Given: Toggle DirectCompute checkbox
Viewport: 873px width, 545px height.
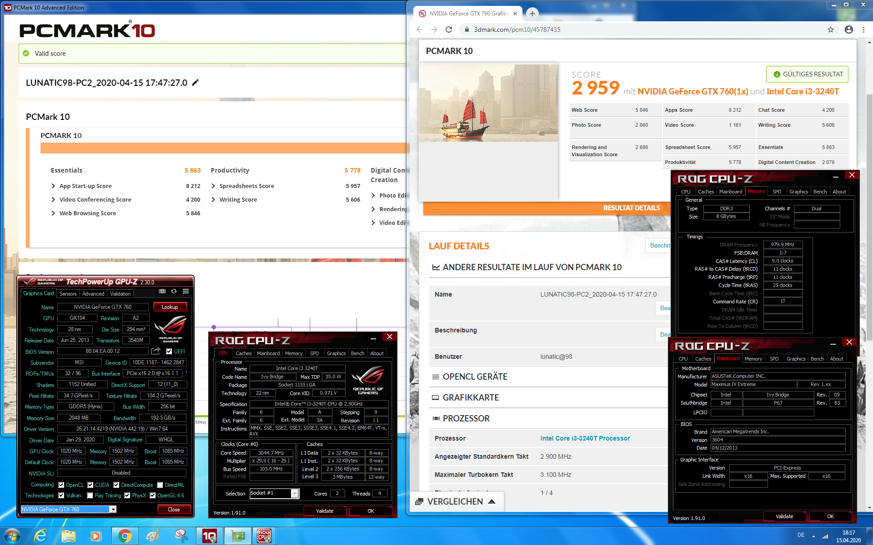Looking at the screenshot, I should coord(116,485).
